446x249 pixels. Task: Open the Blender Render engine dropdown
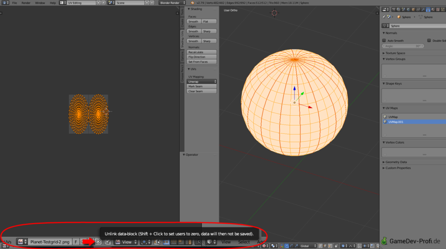[x=172, y=3]
